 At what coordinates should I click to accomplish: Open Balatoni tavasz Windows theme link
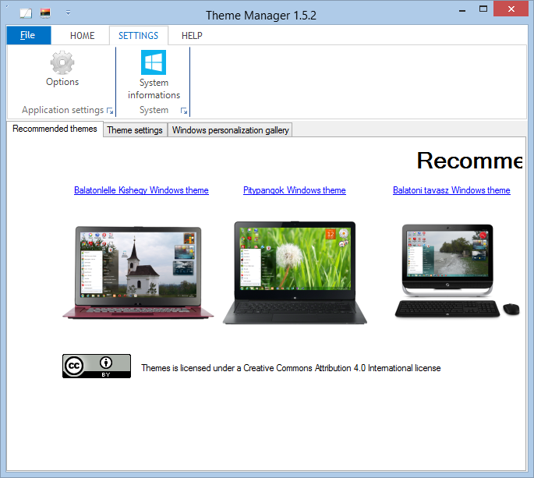click(451, 190)
